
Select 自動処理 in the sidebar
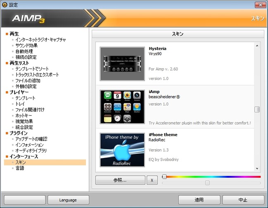(24, 51)
